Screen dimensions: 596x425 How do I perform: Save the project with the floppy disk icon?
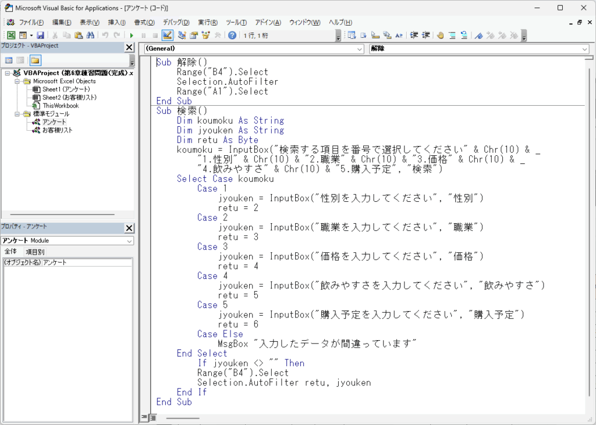coord(40,35)
